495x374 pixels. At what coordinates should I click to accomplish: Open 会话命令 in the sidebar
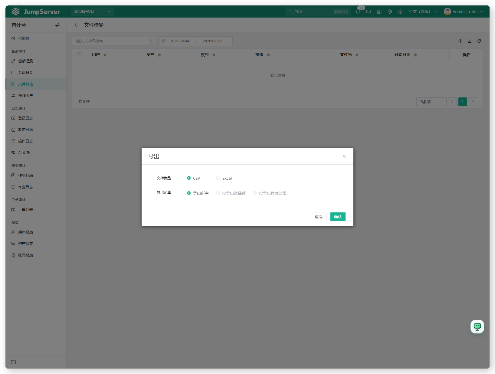tap(36, 73)
